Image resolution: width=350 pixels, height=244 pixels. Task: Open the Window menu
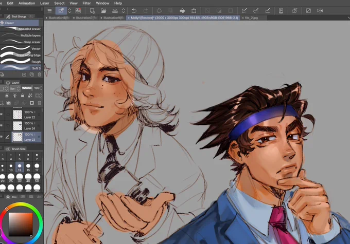coord(102,3)
